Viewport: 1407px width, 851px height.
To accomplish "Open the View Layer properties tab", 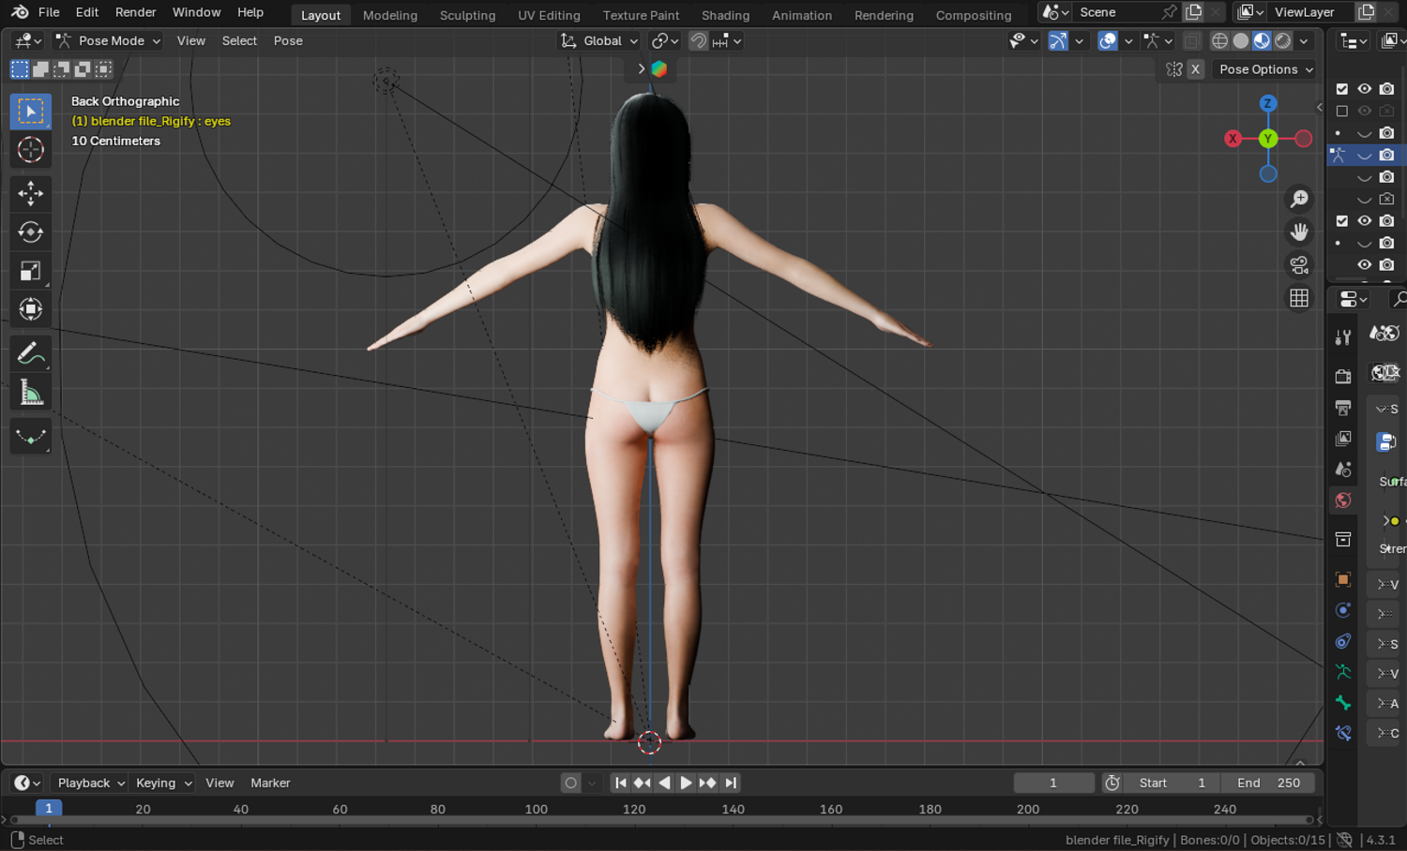I will (x=1343, y=438).
